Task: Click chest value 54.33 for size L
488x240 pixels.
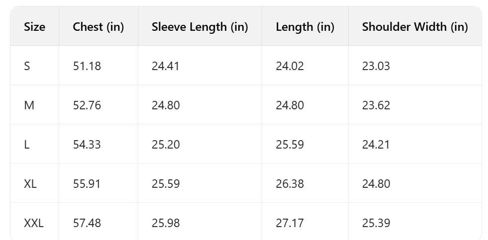Action: coord(87,145)
